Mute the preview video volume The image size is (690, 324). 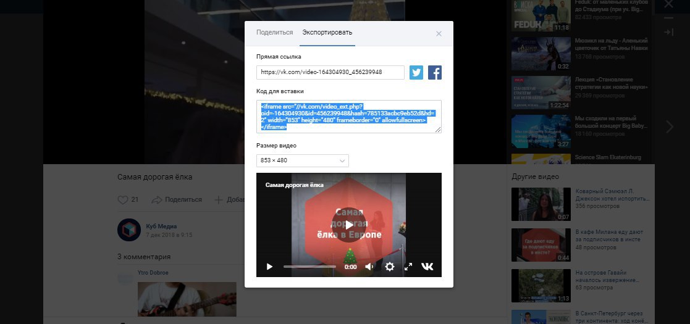pyautogui.click(x=369, y=267)
